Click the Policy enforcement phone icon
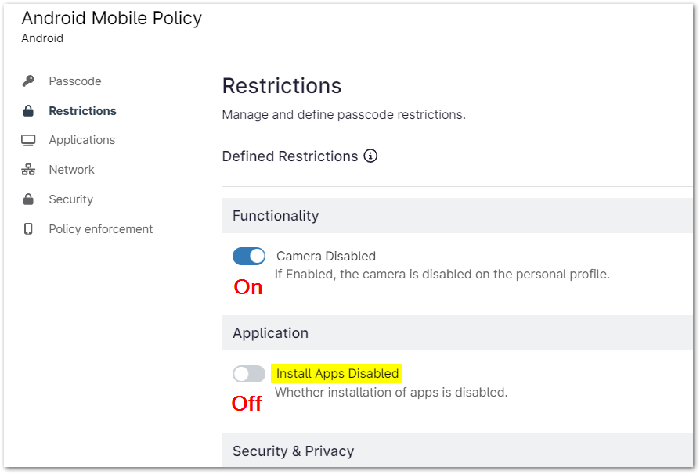 28,228
